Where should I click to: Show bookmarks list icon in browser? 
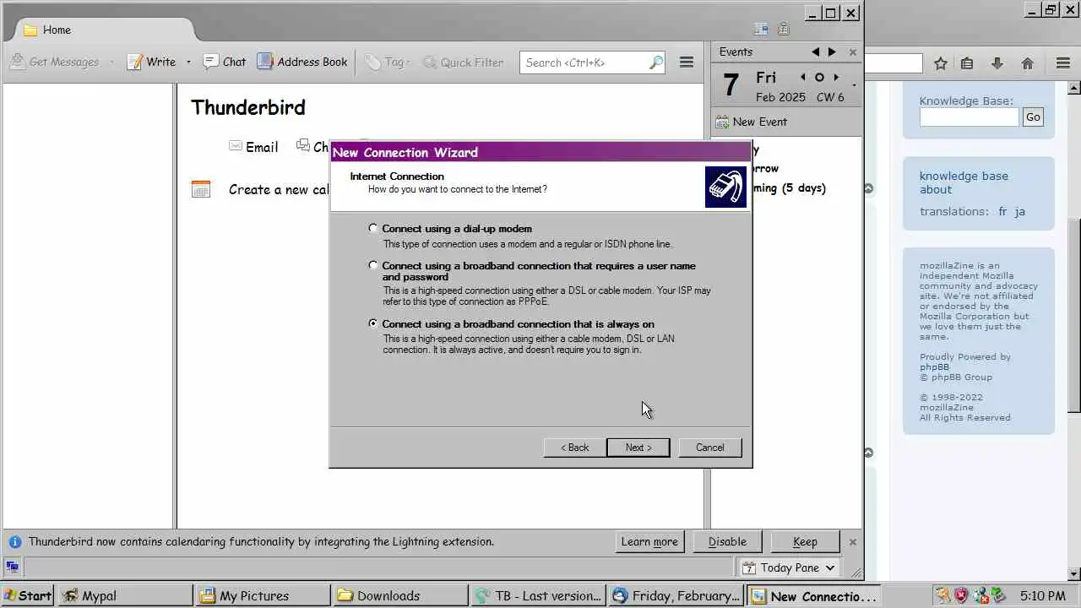[968, 63]
